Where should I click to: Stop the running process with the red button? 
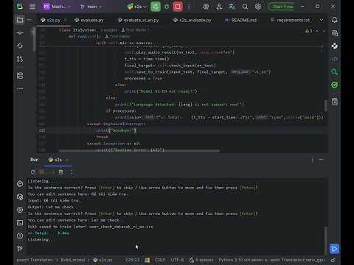click(178, 7)
